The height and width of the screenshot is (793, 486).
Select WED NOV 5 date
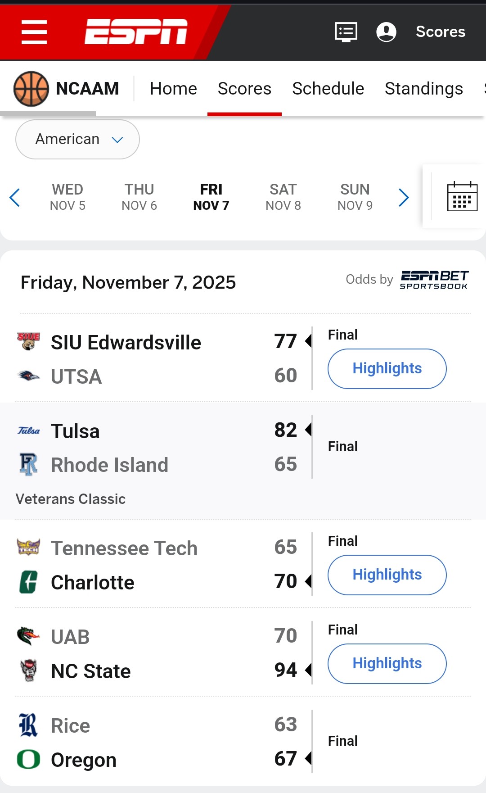[67, 197]
